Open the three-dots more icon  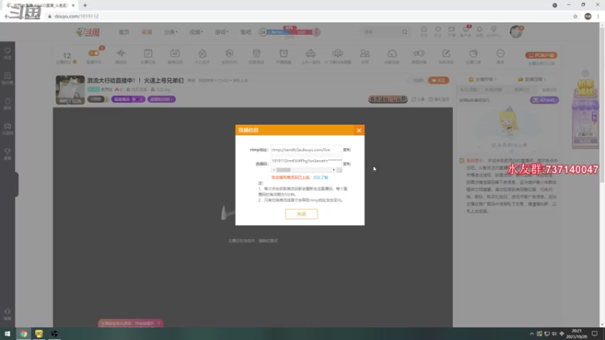click(x=501, y=54)
